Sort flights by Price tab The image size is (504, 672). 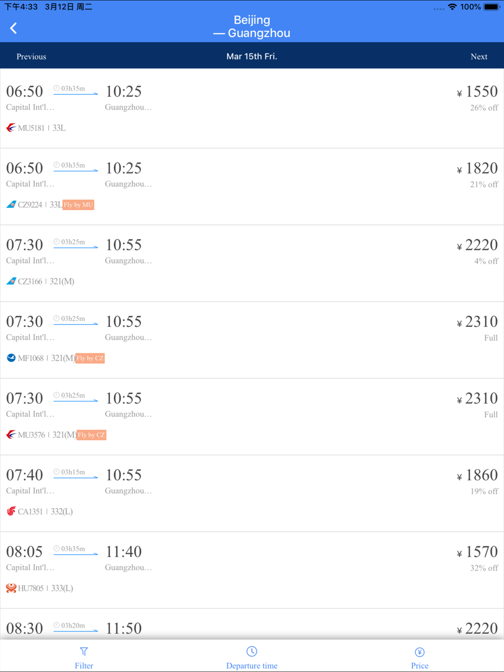point(420,656)
